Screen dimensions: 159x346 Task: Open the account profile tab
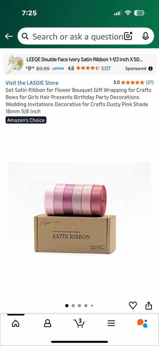click(x=47, y=324)
